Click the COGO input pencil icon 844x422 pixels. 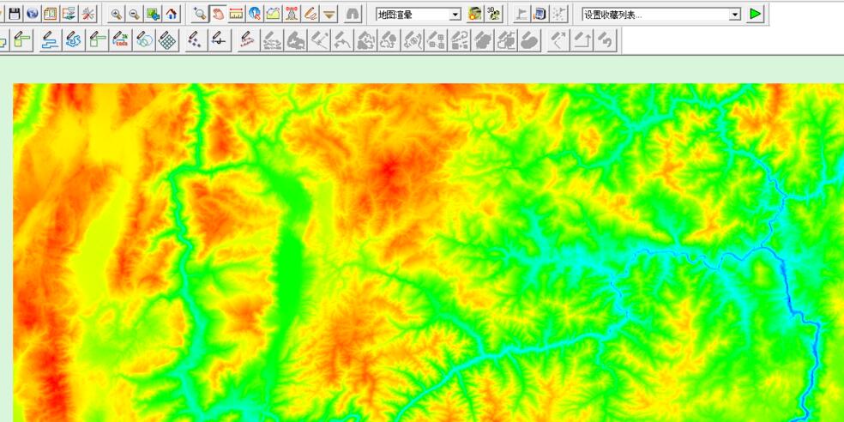pos(121,40)
